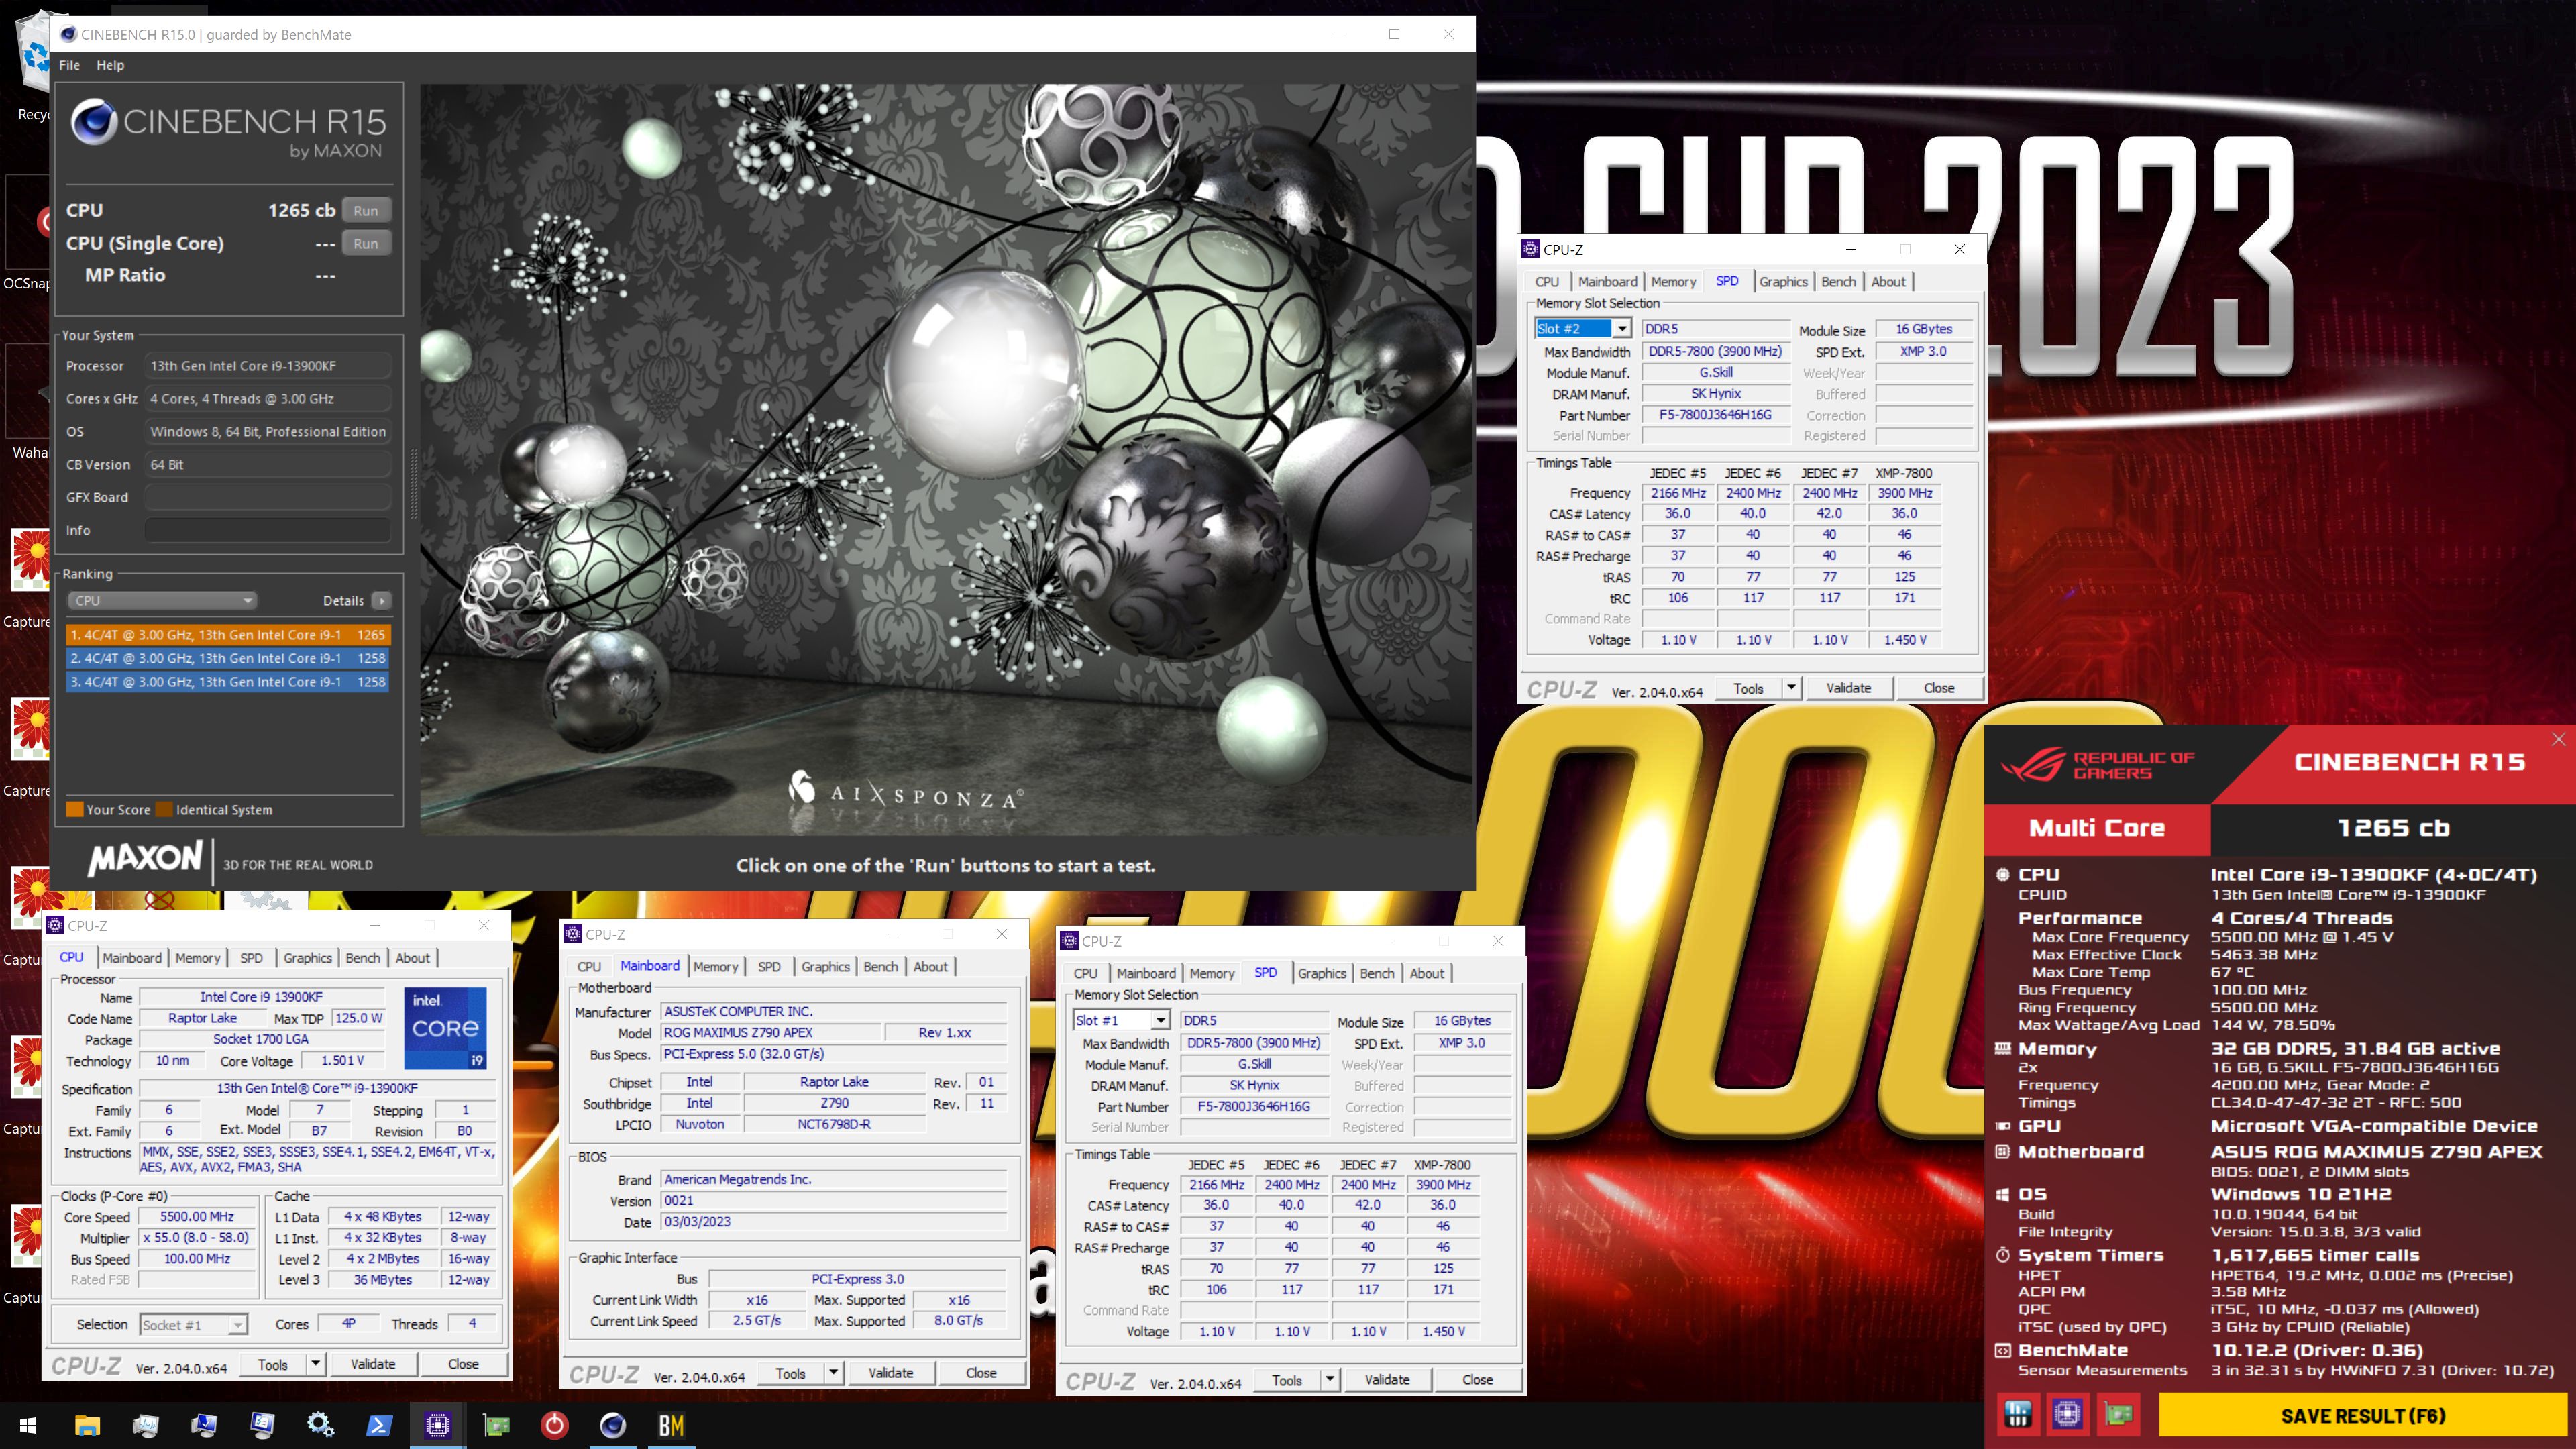Click the checklist monitor taskbar icon

[263, 1425]
